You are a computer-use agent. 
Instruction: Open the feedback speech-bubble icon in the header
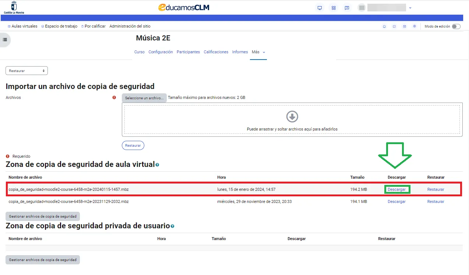[346, 7]
